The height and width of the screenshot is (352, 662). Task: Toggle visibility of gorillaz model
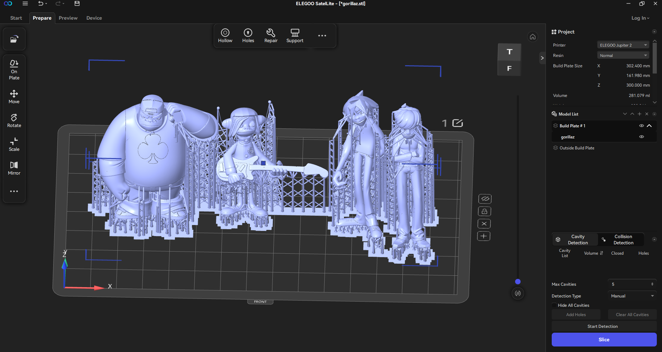click(x=642, y=137)
